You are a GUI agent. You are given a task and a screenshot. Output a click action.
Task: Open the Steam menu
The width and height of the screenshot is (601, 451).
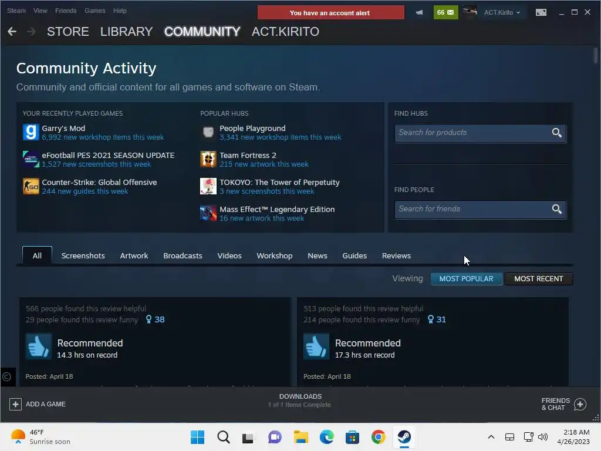tap(16, 11)
